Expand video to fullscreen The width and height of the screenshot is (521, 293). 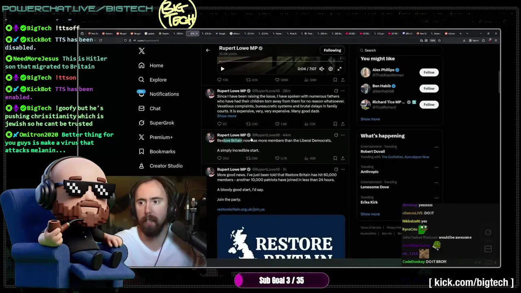click(339, 69)
